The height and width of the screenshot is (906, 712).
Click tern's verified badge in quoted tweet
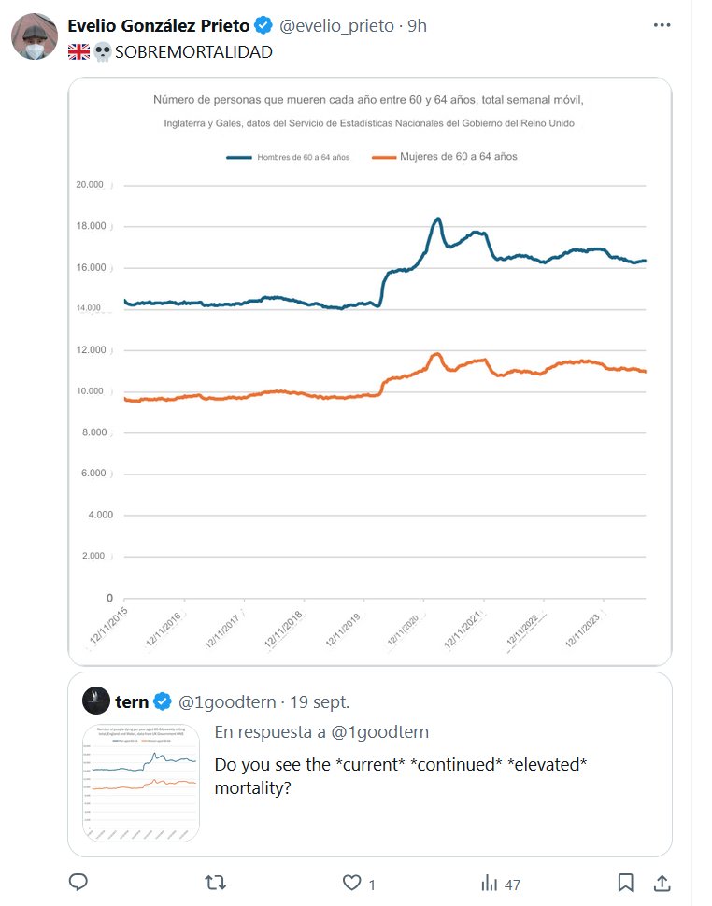click(x=163, y=701)
